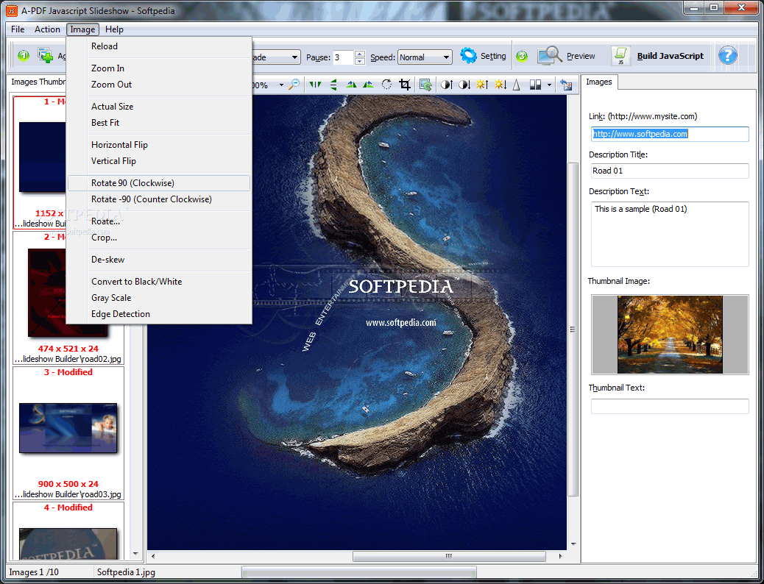
Task: Click the increase brightness sun icon
Action: tap(482, 85)
